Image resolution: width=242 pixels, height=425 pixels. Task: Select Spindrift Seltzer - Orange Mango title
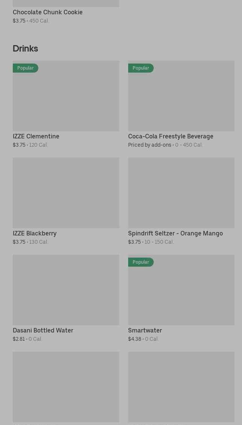(175, 233)
